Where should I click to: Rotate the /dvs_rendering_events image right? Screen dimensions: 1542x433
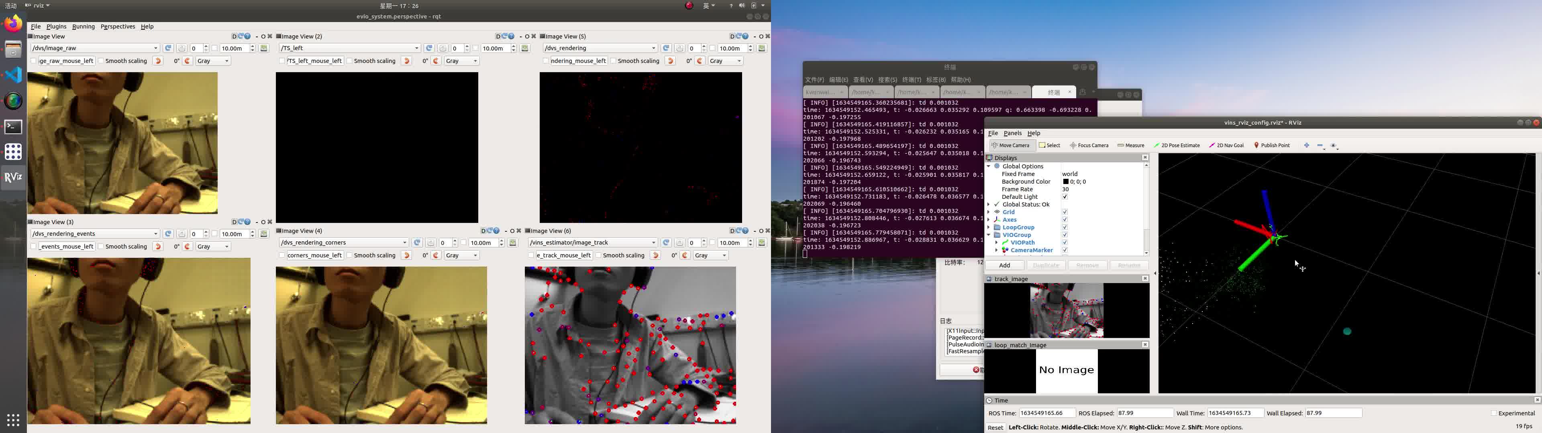pyautogui.click(x=188, y=247)
